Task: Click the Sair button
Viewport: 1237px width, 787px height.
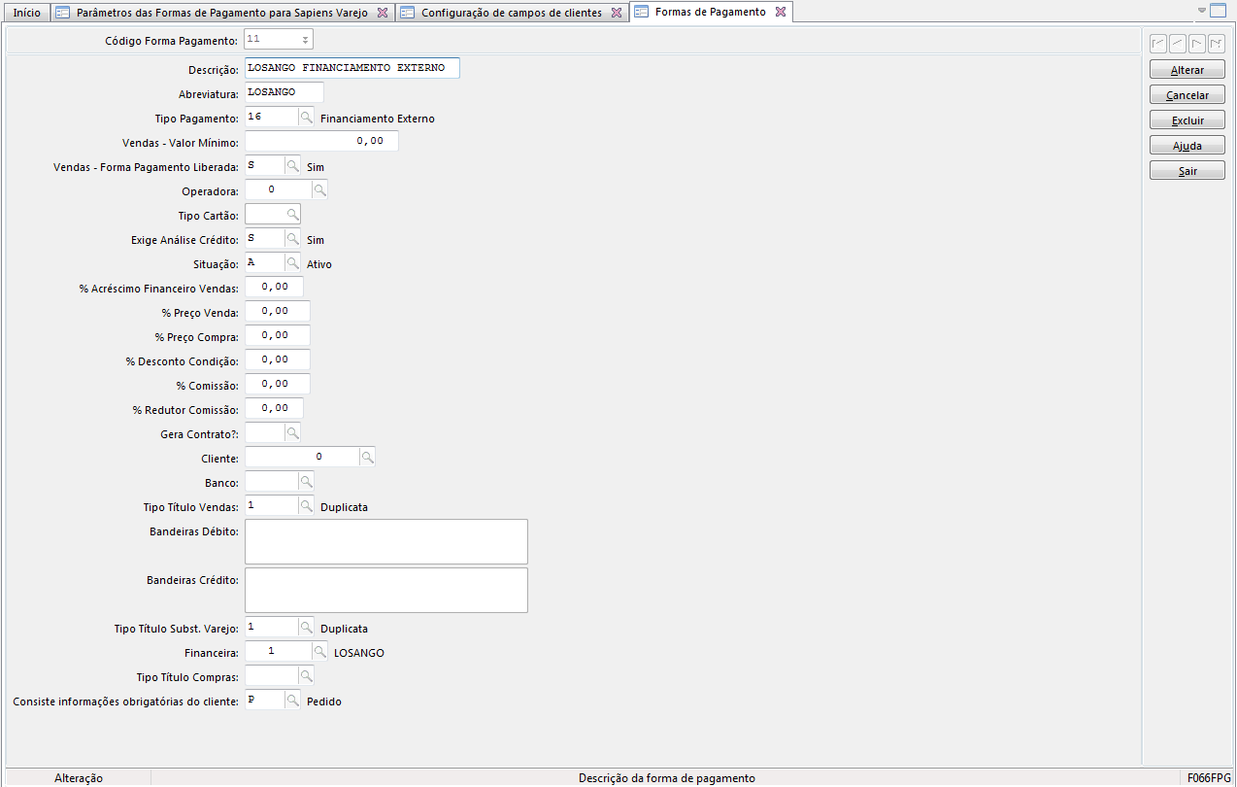Action: [x=1187, y=171]
